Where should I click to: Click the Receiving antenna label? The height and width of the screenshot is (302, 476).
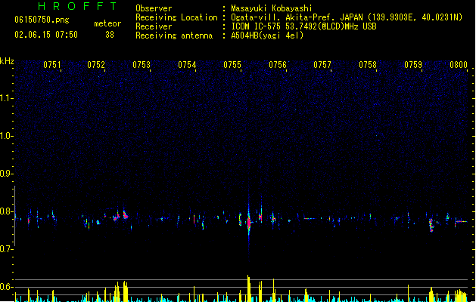[174, 35]
